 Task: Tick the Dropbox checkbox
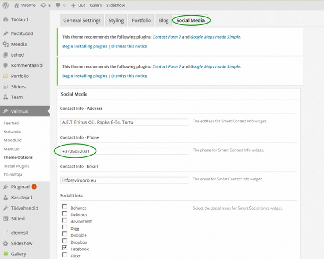click(64, 241)
